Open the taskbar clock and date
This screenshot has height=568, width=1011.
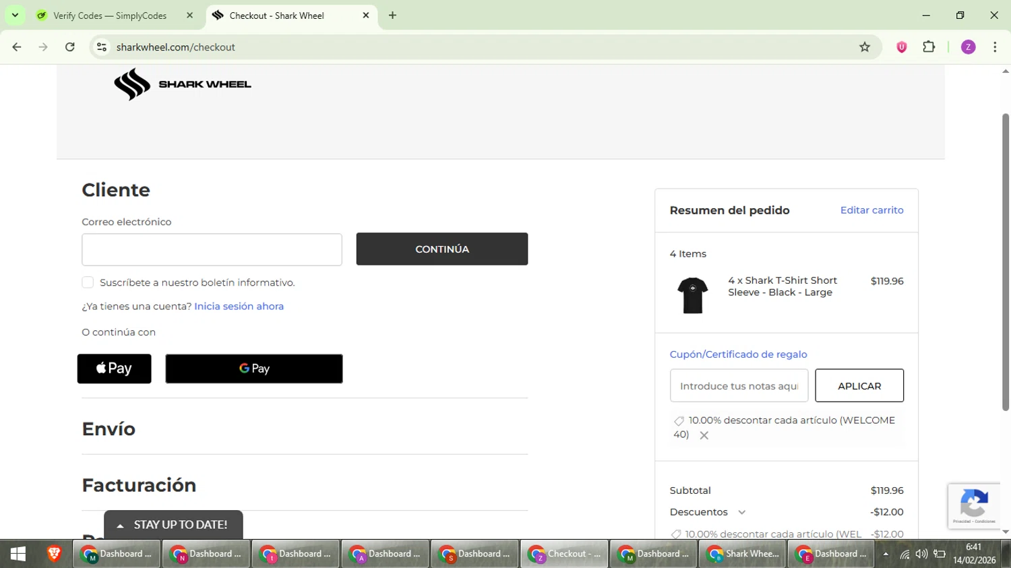tap(974, 554)
